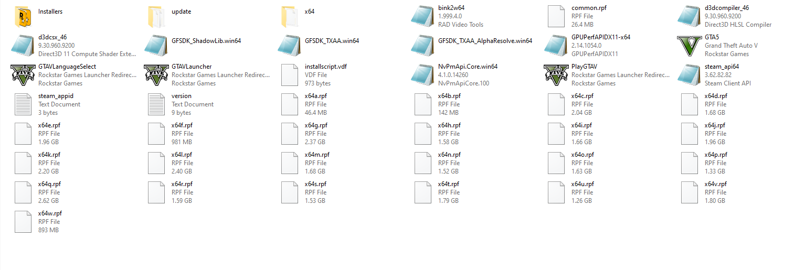The image size is (805, 270).
Task: Click the update folder icon
Action: (x=156, y=16)
